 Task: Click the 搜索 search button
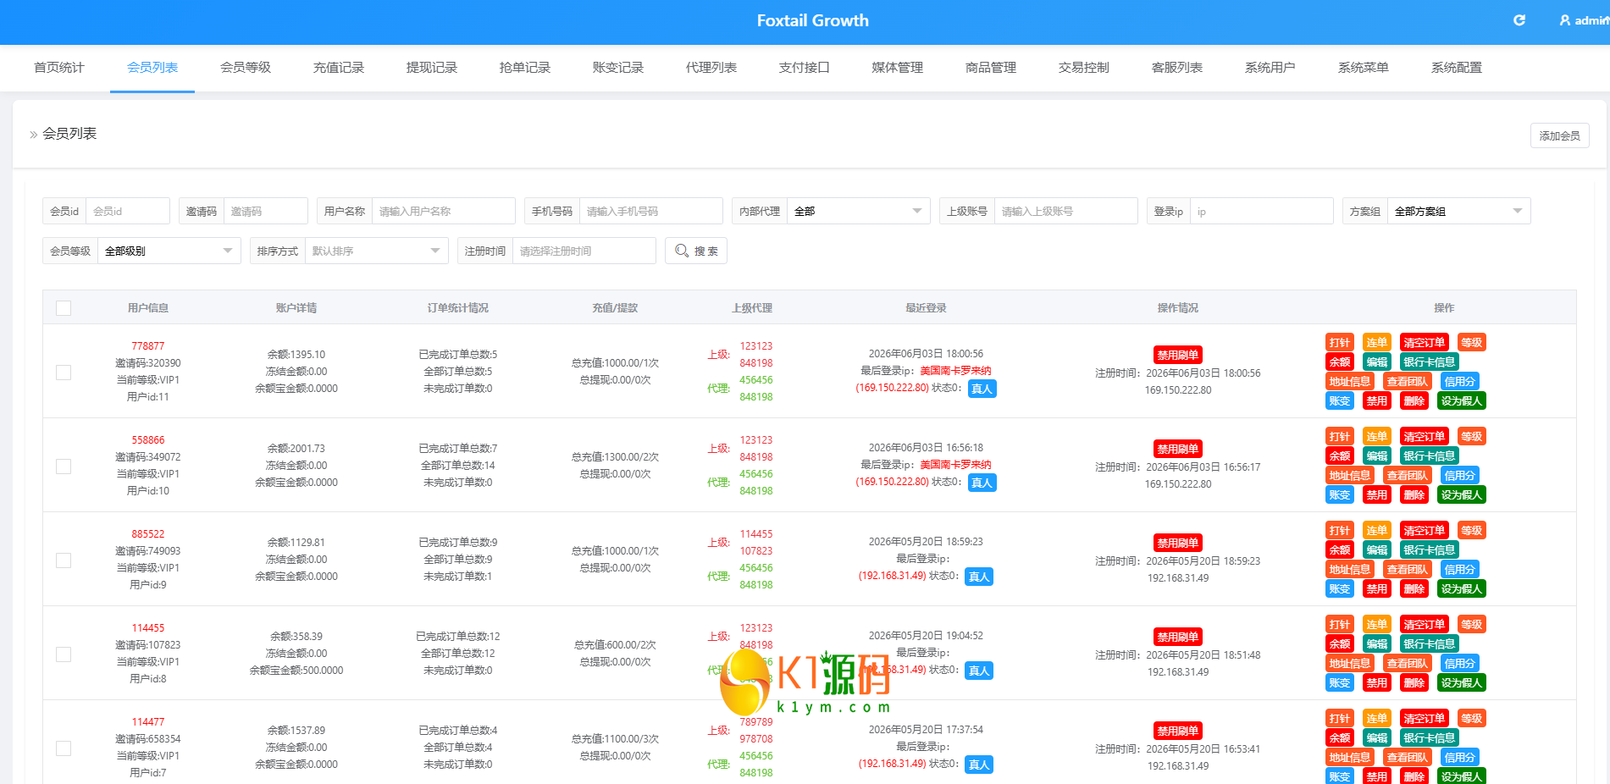point(696,251)
